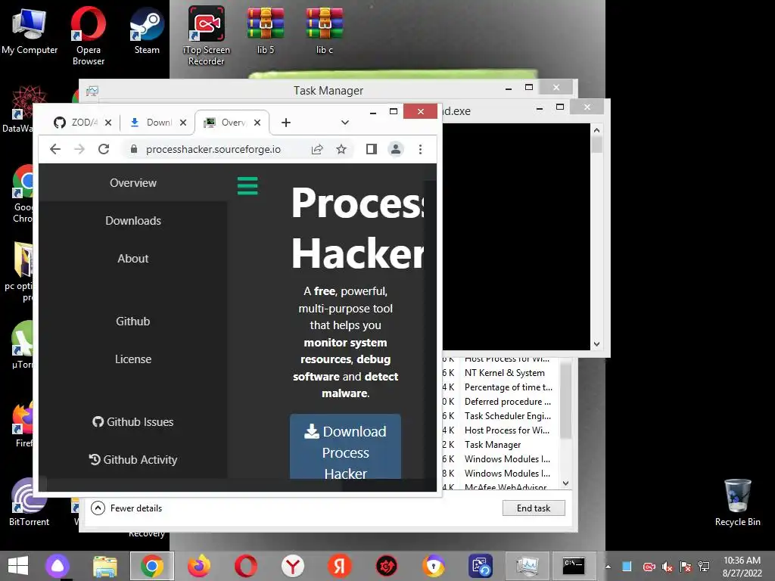Open Overview in site sidebar
The height and width of the screenshot is (581, 775).
[x=133, y=183]
